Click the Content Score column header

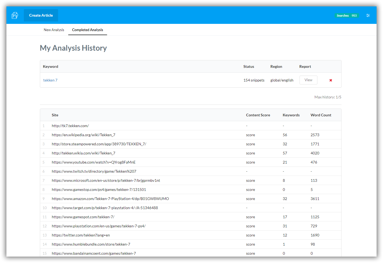coord(258,115)
